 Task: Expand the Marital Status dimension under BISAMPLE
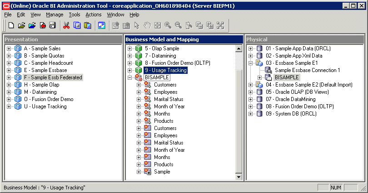tap(139, 99)
